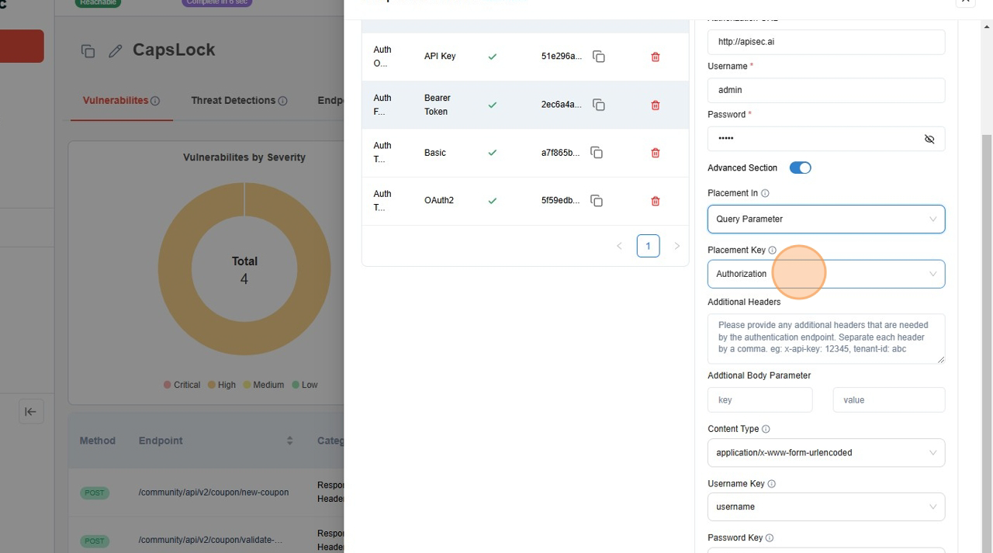Image resolution: width=993 pixels, height=553 pixels.
Task: Expand the Placement Key dropdown
Action: tap(825, 274)
